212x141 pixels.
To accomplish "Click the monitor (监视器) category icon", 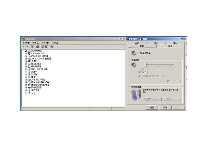I will coord(29,74).
